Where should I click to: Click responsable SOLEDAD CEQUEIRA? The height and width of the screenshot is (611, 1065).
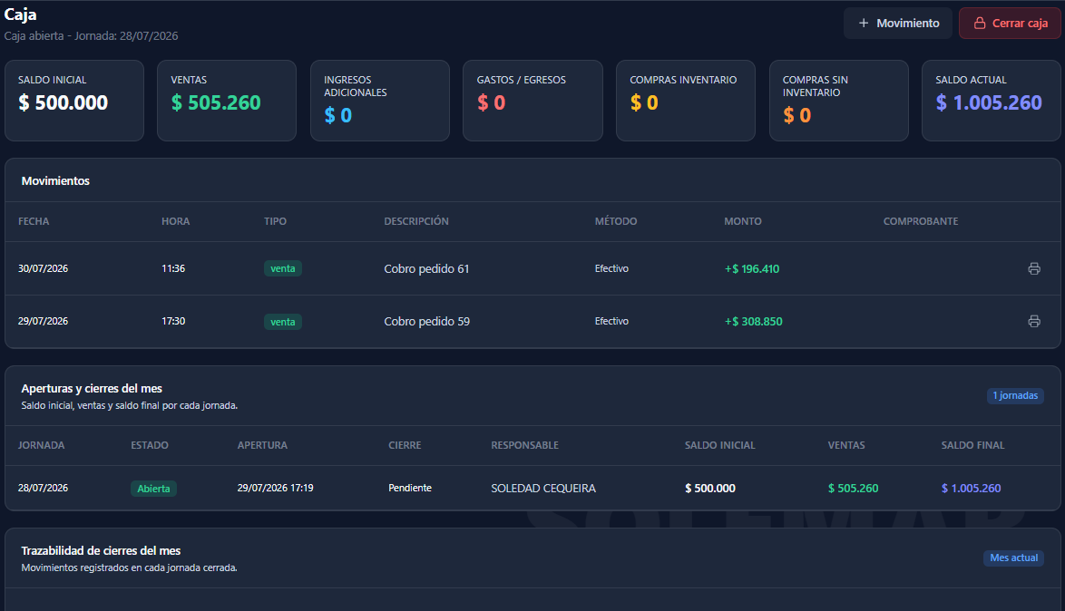click(x=543, y=488)
